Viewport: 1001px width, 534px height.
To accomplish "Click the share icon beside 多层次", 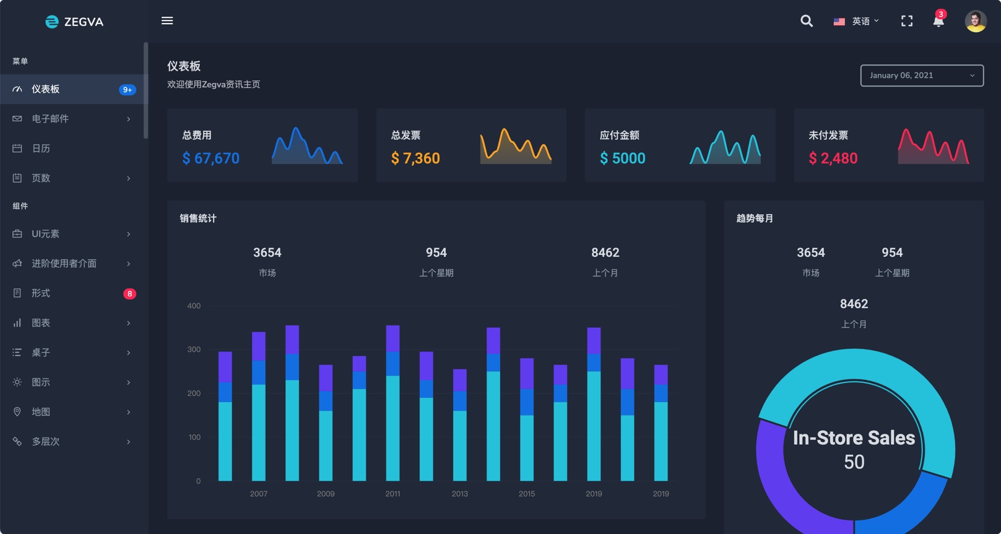I will 17,442.
